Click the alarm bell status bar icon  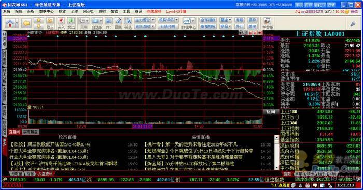click(300, 185)
